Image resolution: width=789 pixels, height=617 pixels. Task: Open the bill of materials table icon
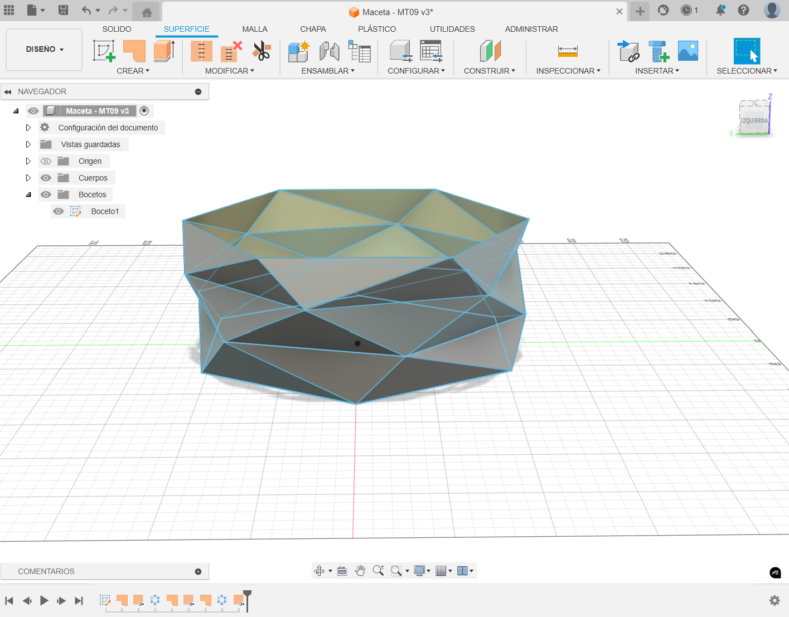point(360,51)
